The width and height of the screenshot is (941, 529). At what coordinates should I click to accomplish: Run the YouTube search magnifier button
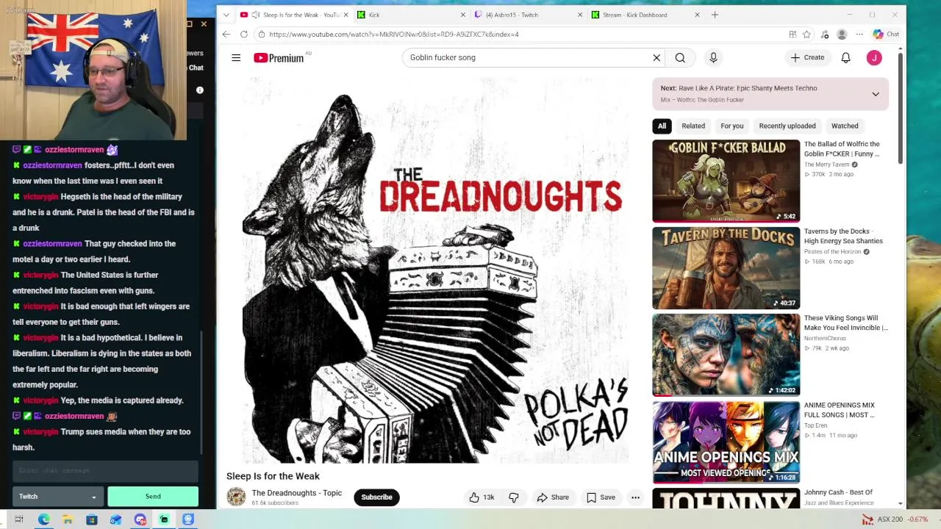click(680, 57)
